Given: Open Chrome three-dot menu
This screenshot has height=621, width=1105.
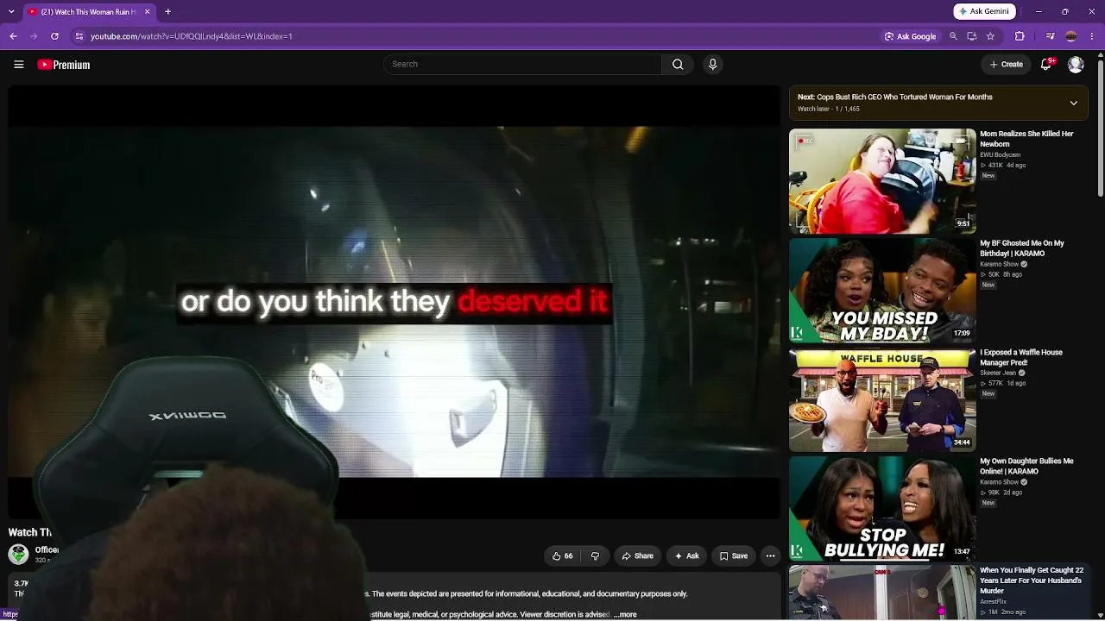Looking at the screenshot, I should pyautogui.click(x=1092, y=36).
